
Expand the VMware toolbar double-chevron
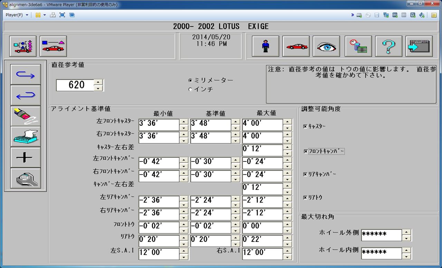click(353, 15)
